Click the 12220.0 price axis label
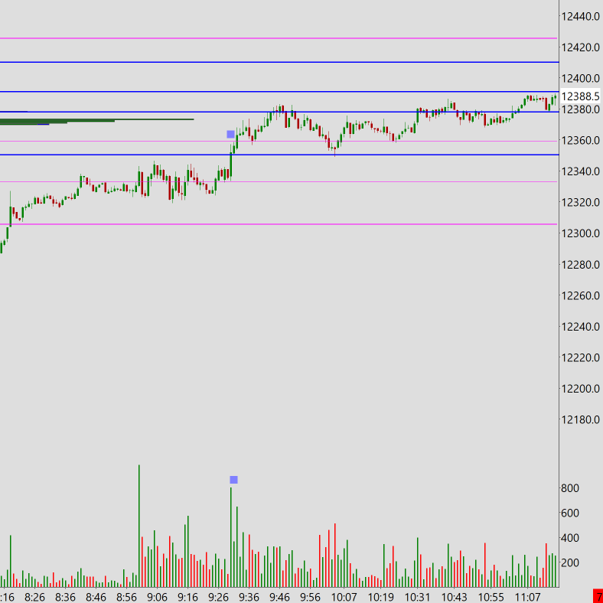Image resolution: width=603 pixels, height=603 pixels. tap(580, 357)
